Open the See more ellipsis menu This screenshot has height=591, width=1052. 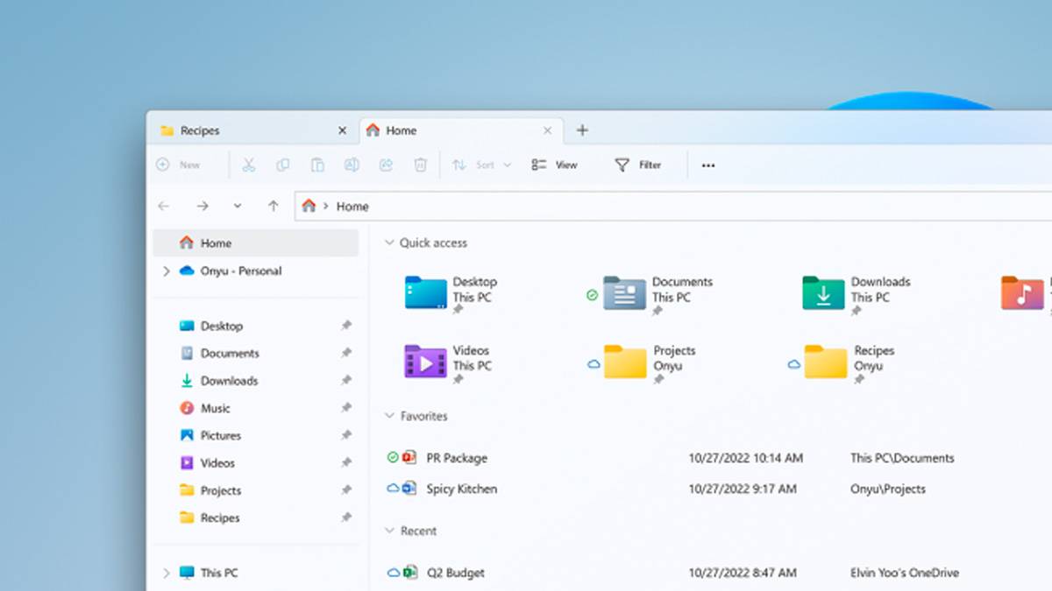tap(708, 165)
